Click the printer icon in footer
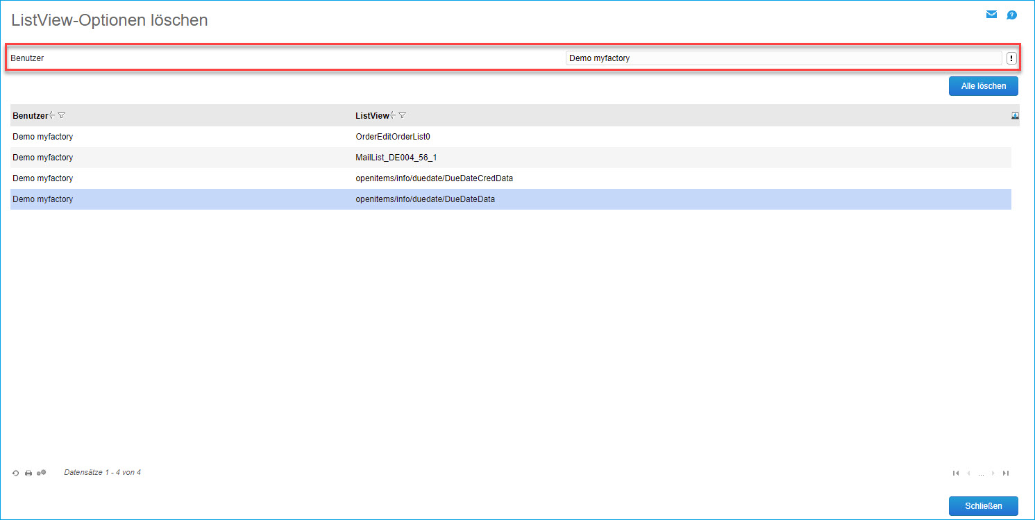The width and height of the screenshot is (1035, 520). coord(28,473)
